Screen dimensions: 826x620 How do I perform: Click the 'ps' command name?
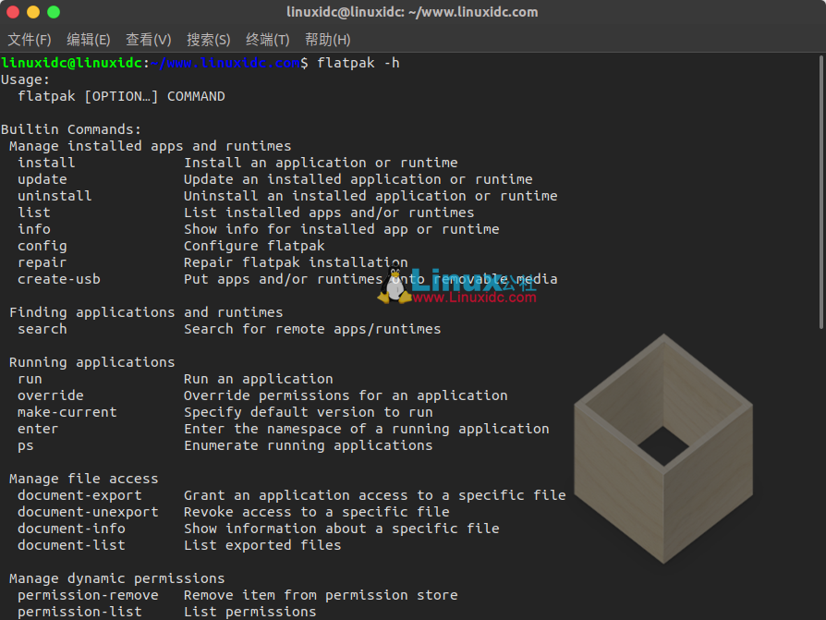[26, 446]
